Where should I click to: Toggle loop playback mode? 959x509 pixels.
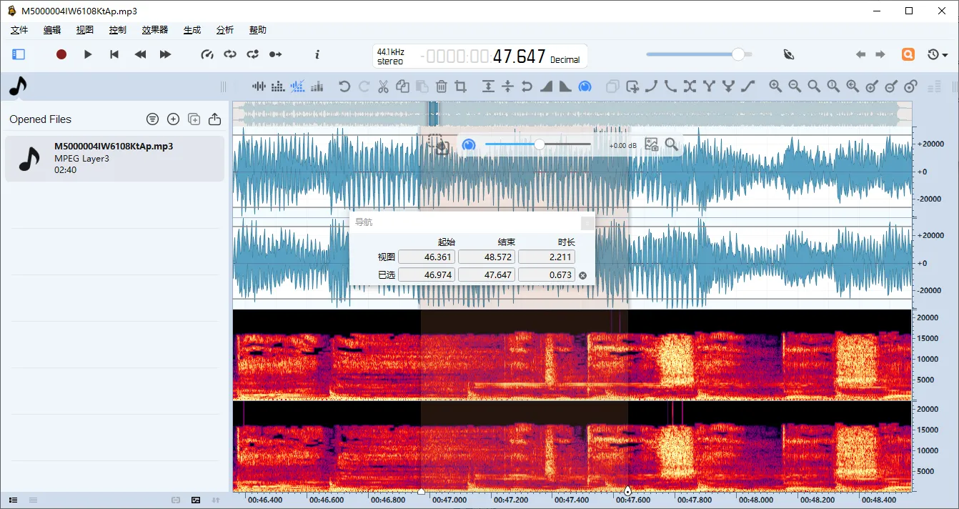229,54
